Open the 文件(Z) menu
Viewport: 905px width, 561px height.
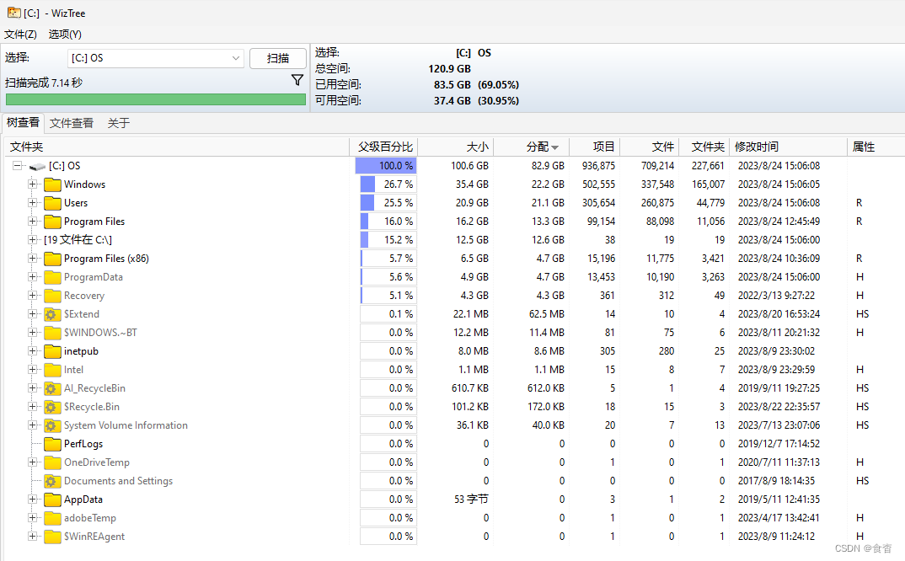(21, 34)
